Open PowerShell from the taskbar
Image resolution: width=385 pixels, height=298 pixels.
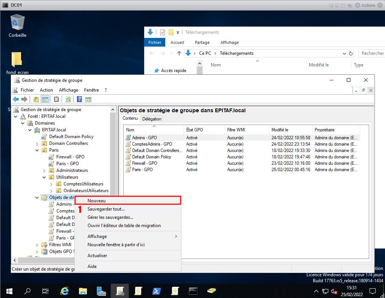tap(157, 291)
